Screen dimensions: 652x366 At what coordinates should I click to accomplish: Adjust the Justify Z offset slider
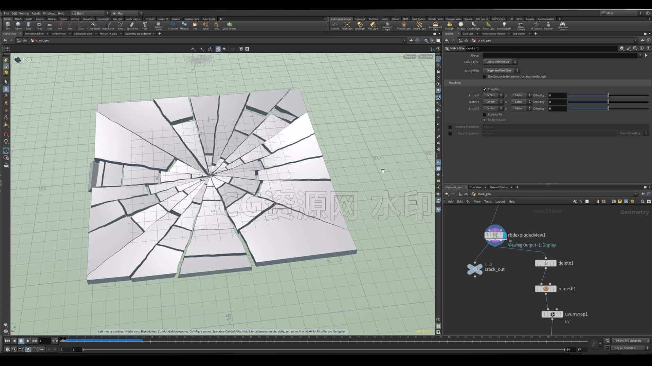(608, 108)
